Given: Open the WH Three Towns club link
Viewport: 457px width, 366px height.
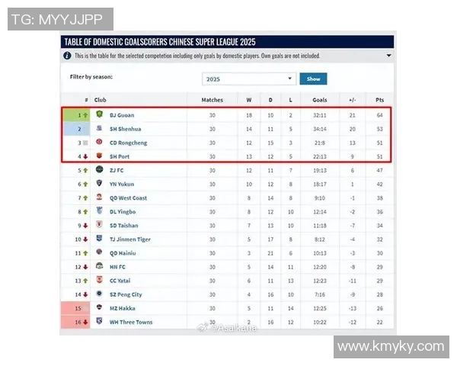Looking at the screenshot, I should point(131,322).
